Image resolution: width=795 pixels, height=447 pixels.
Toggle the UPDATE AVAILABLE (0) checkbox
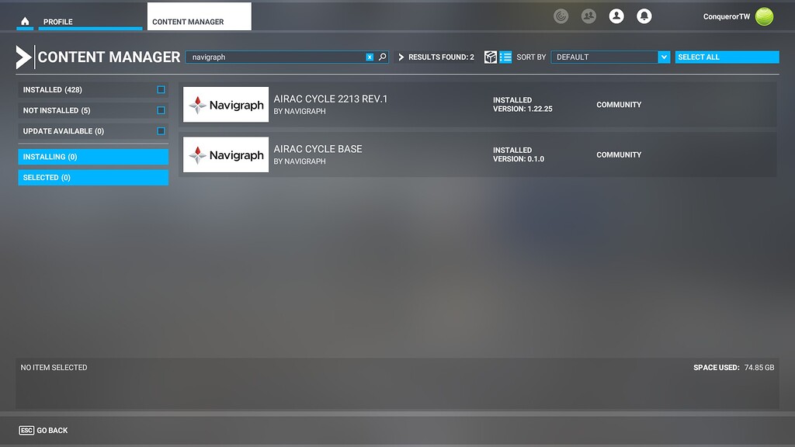160,131
